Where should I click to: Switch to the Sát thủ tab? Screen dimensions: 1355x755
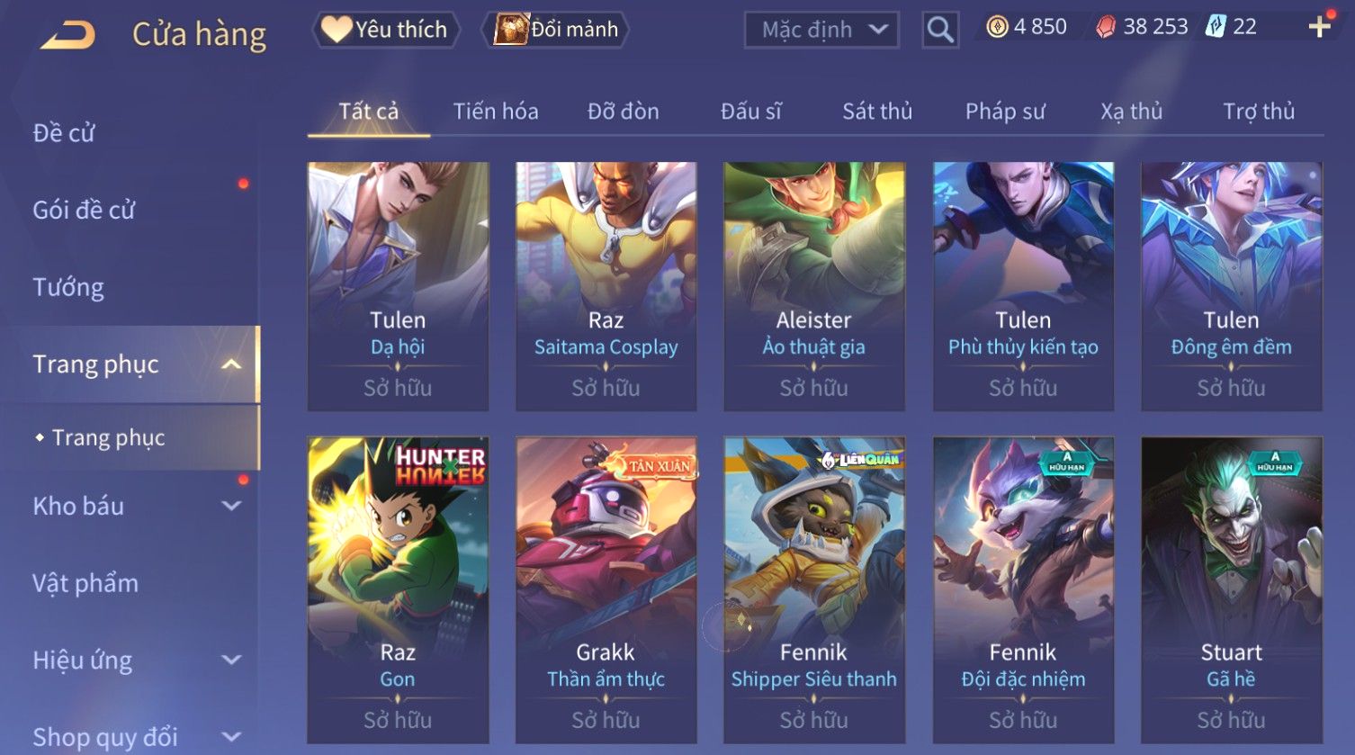[x=877, y=112]
